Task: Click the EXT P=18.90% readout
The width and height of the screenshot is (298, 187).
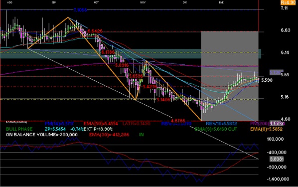Action: 98,129
